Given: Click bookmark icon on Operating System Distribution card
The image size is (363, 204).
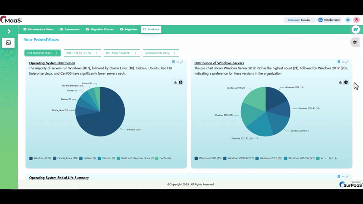Looking at the screenshot, I should coord(173,62).
